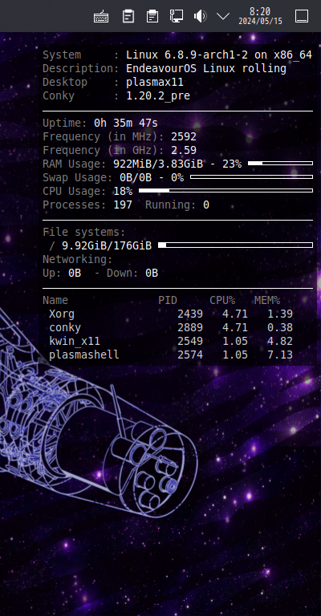Viewport: 321px width, 616px height.
Task: Open the keyboard layout tray icon
Action: pos(101,17)
